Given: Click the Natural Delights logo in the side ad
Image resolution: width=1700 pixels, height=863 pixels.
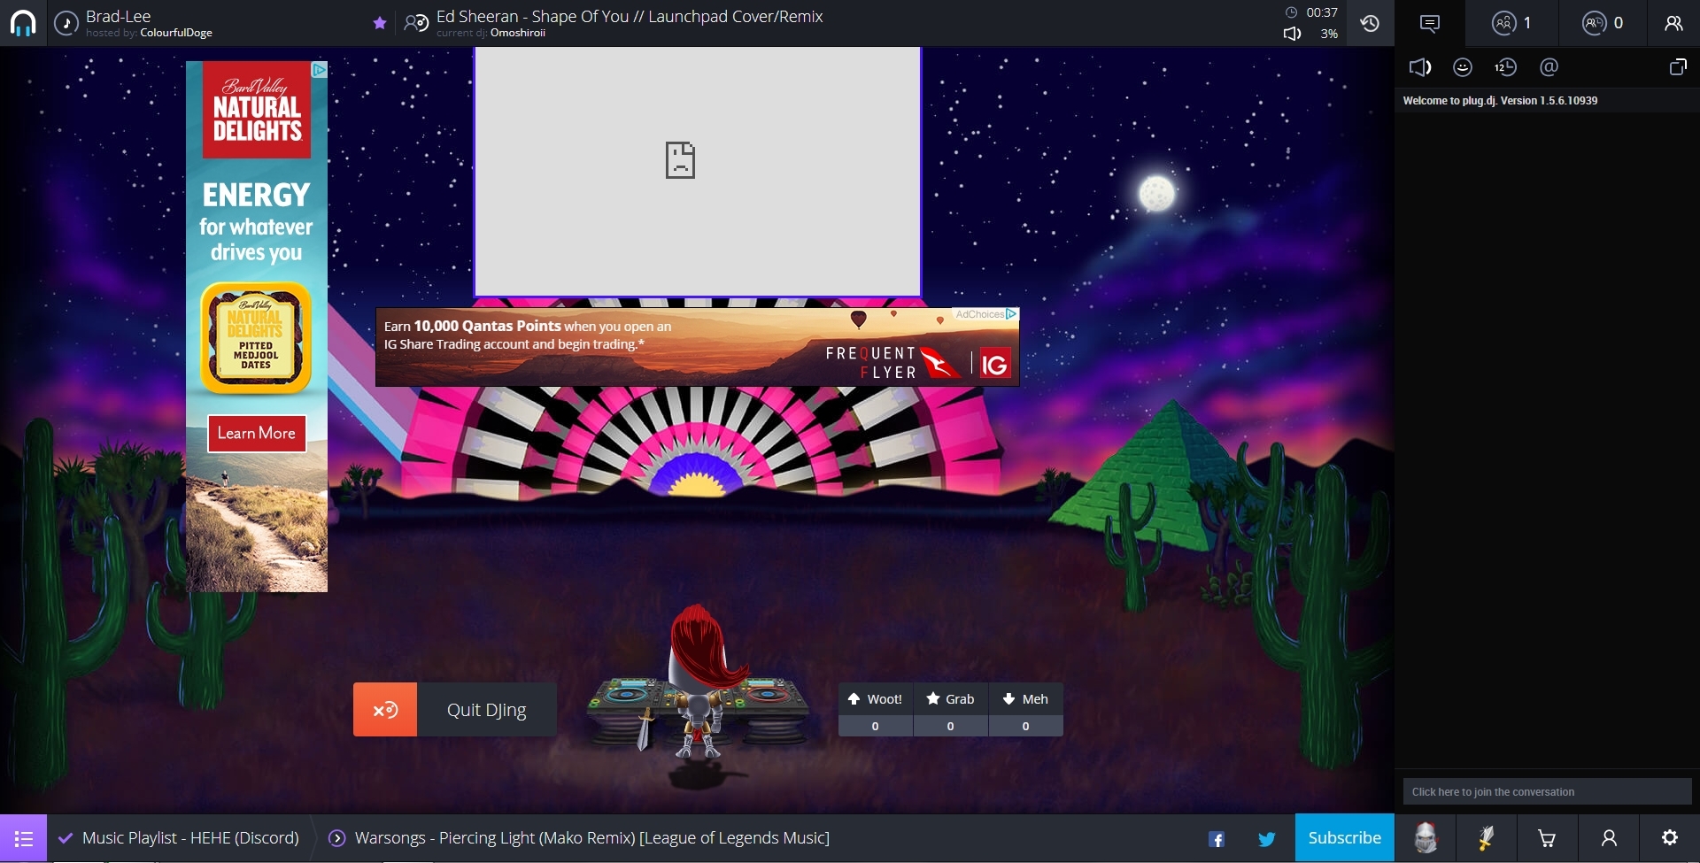Looking at the screenshot, I should pyautogui.click(x=257, y=111).
